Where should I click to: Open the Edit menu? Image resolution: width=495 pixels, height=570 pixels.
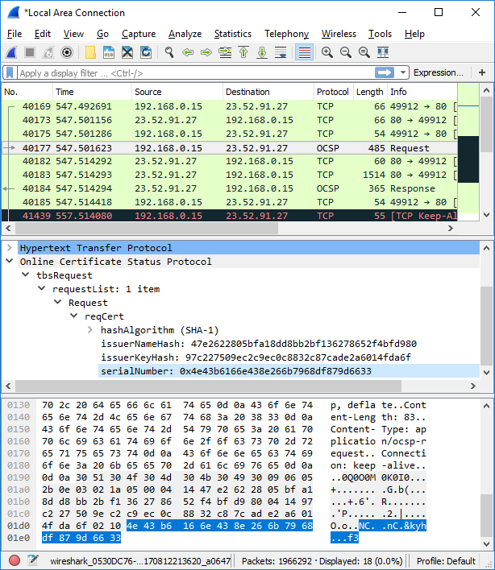pyautogui.click(x=43, y=34)
